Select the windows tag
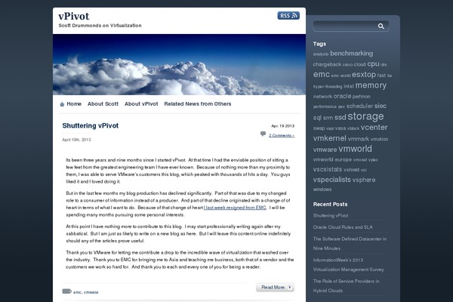The height and width of the screenshot is (302, 453). (x=322, y=190)
